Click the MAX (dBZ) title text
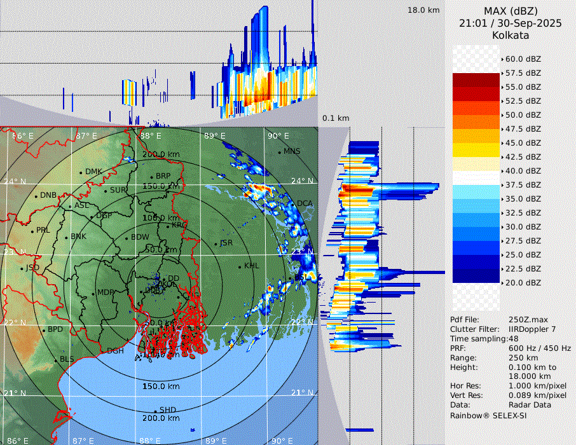This screenshot has width=576, height=445. tap(511, 11)
